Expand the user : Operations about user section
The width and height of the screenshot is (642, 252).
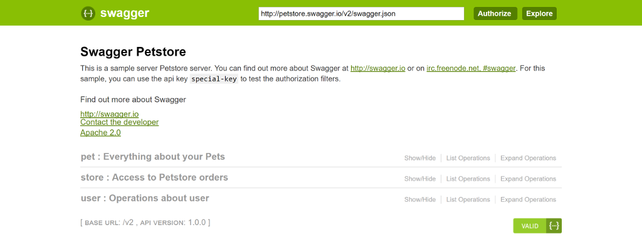tap(145, 198)
